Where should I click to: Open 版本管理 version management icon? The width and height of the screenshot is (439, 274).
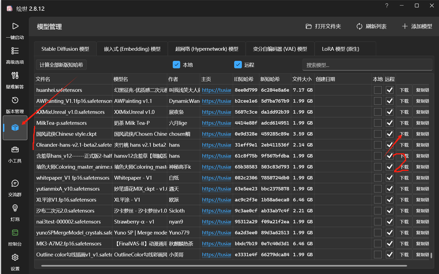click(15, 100)
